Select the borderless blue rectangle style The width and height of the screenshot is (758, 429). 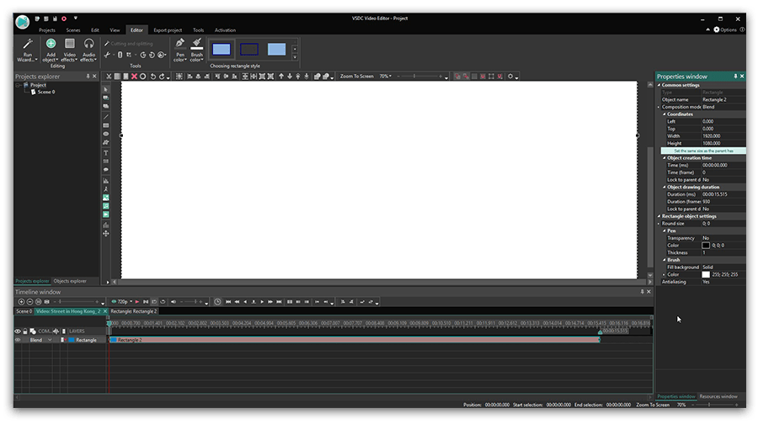tap(276, 50)
